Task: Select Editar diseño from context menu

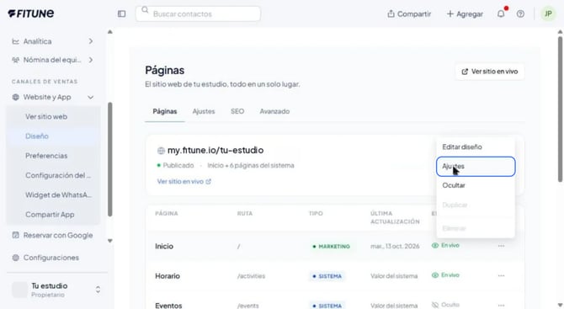Action: tap(476, 147)
